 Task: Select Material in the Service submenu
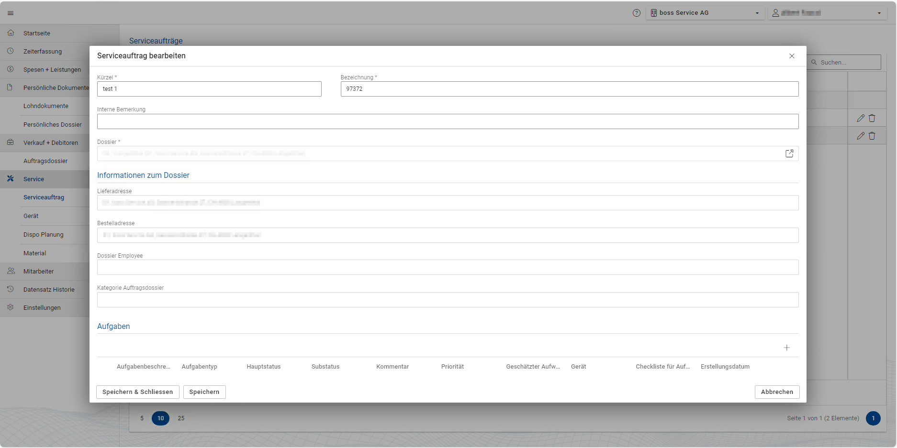coord(35,253)
